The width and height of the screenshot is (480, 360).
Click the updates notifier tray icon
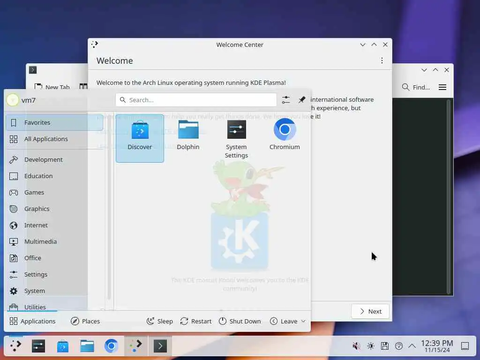(x=399, y=346)
